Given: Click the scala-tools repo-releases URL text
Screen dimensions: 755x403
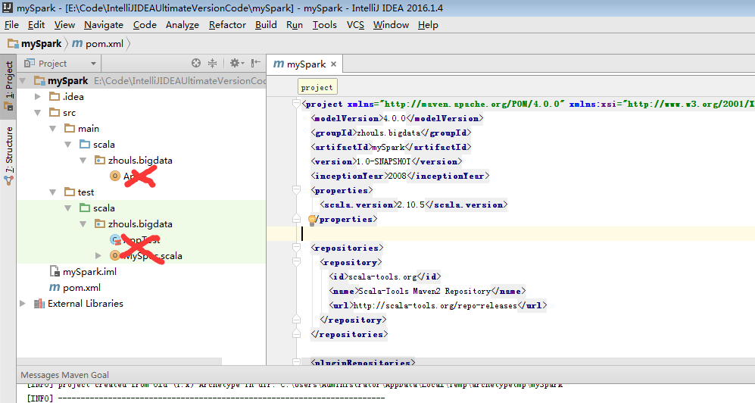Looking at the screenshot, I should click(x=435, y=305).
